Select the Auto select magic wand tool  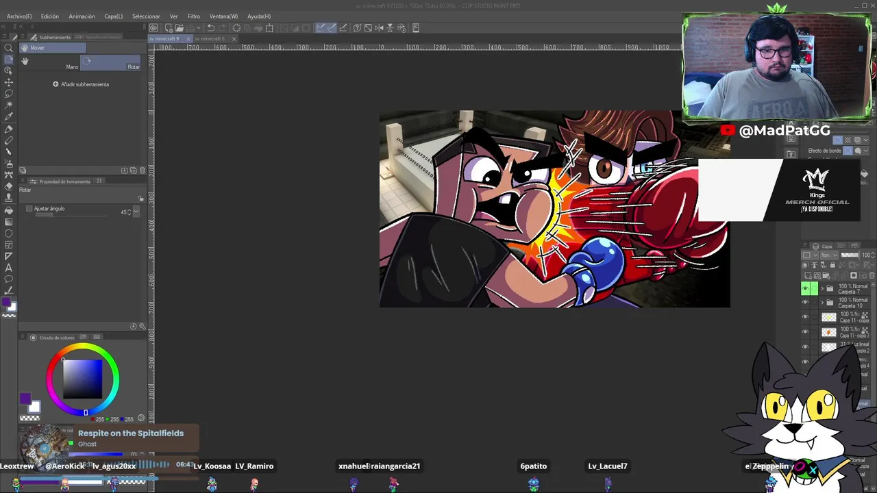point(8,106)
